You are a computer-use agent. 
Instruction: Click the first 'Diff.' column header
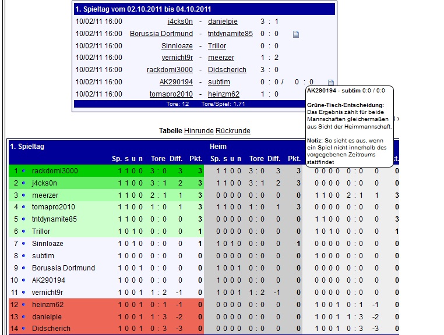[x=176, y=159]
